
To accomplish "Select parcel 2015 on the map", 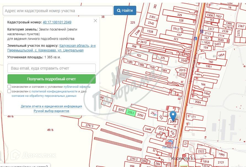I will tap(182, 70).
